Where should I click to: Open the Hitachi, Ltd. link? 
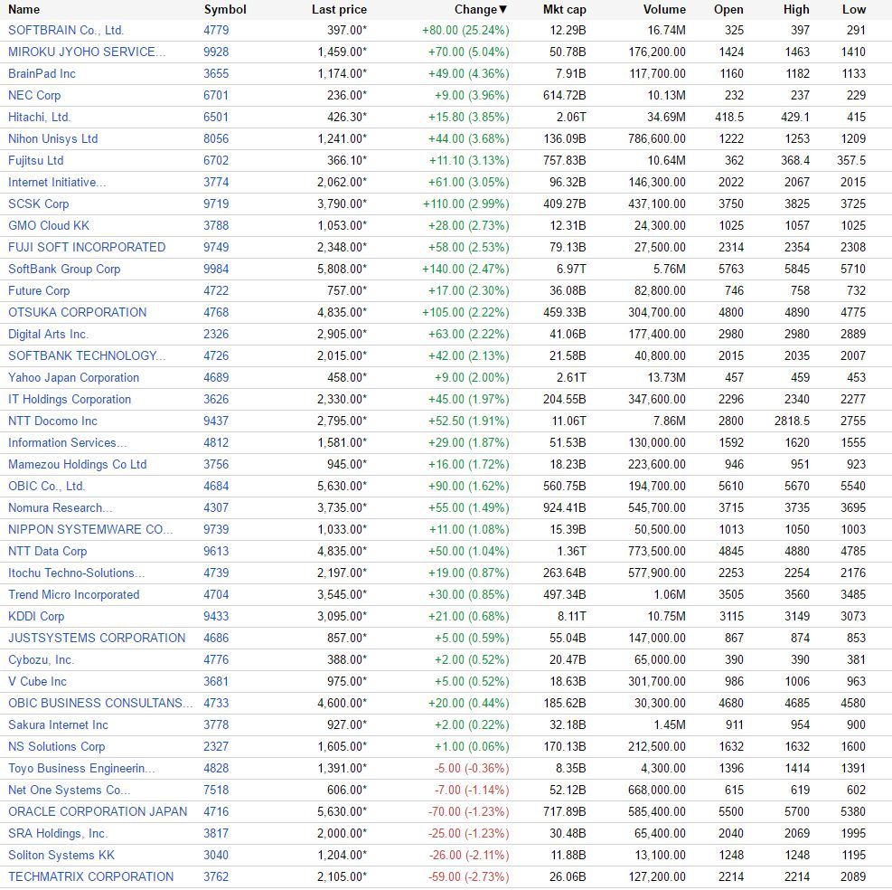[x=39, y=117]
